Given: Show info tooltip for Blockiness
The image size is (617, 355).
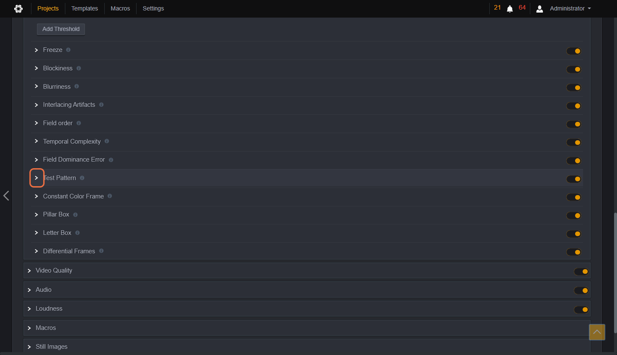Looking at the screenshot, I should pyautogui.click(x=79, y=68).
